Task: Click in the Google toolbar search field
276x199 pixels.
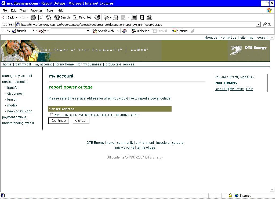Action: (68, 31)
